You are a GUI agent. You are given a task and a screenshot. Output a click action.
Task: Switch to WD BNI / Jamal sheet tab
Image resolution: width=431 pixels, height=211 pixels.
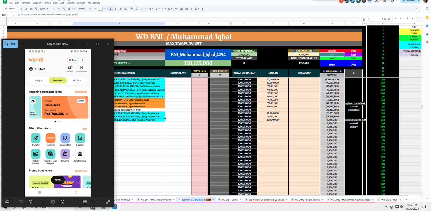click(230, 200)
